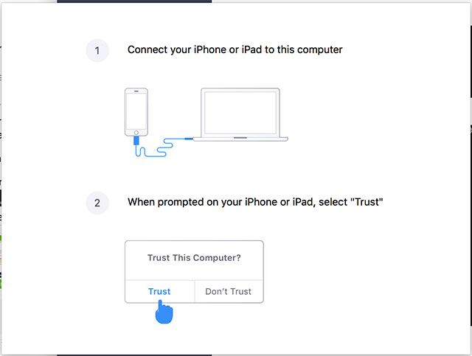472x356 pixels.
Task: Click the step 1 number badge
Action: pyautogui.click(x=97, y=51)
